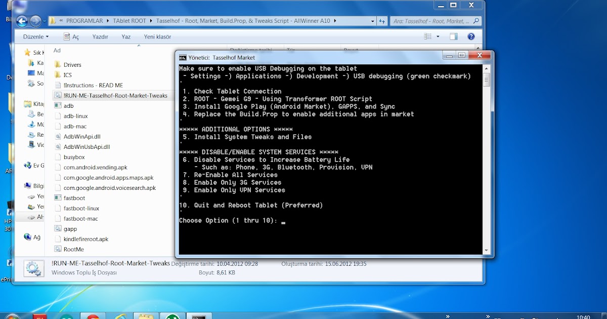
Task: Select the file adb-mac
Action: pyautogui.click(x=75, y=126)
